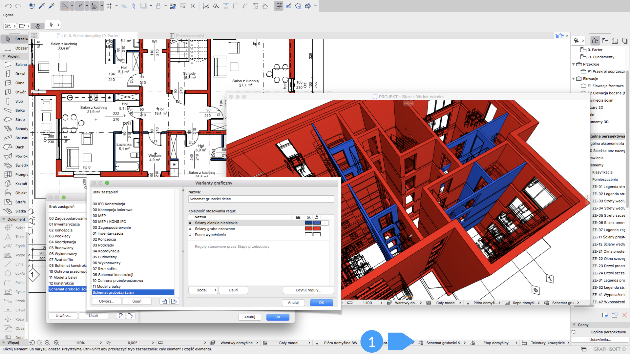
Task: Select the Dach roof tool
Action: (14, 147)
